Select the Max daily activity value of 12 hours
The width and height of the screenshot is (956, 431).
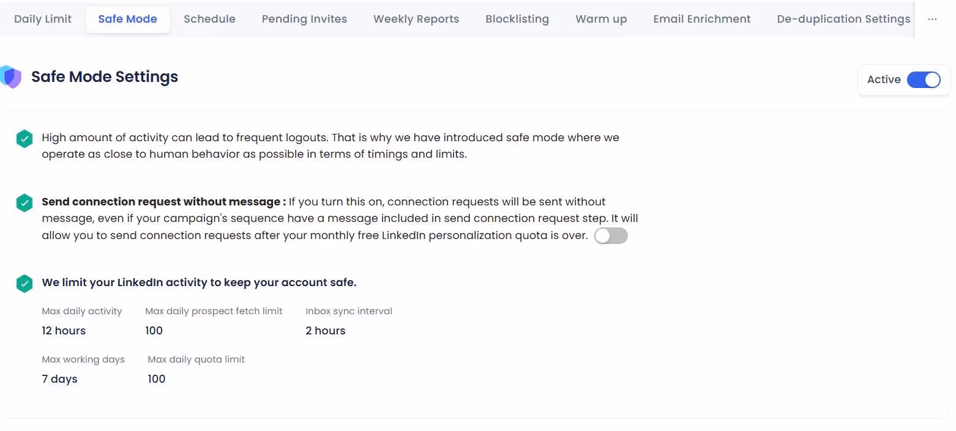click(63, 330)
